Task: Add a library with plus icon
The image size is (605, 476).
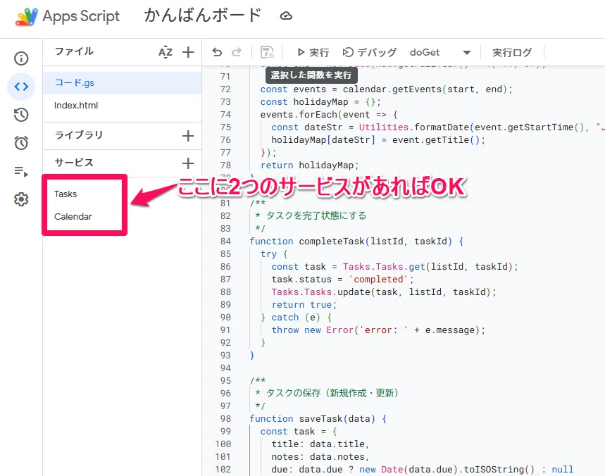Action: point(188,135)
